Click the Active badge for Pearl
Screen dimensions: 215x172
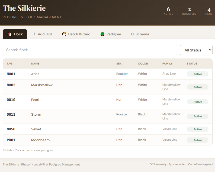pyautogui.click(x=198, y=102)
